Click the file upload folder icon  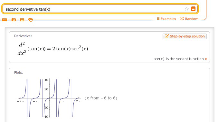(x=31, y=20)
